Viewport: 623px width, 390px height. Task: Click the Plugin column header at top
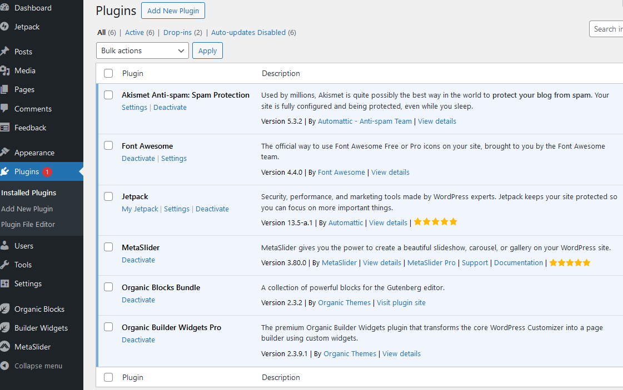133,73
